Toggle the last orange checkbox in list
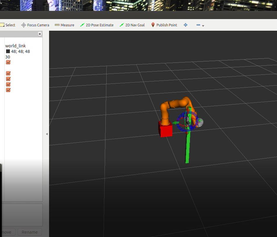Viewport: 277px width, 237px height. pyautogui.click(x=8, y=90)
